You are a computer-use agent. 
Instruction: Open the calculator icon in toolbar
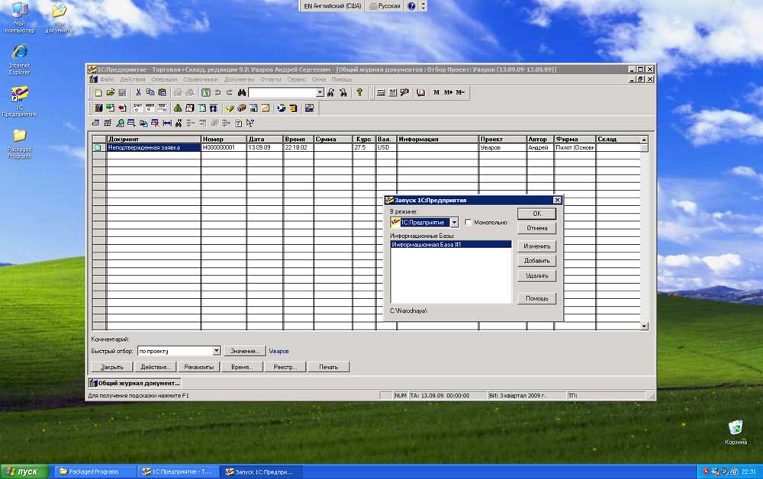coord(380,92)
